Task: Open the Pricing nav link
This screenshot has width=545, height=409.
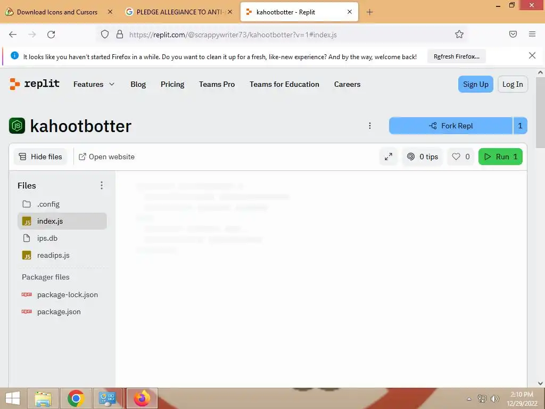Action: 172,84
